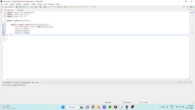Expand the External Tools dropdown arrow
This screenshot has height=110, width=195.
coord(47,7)
